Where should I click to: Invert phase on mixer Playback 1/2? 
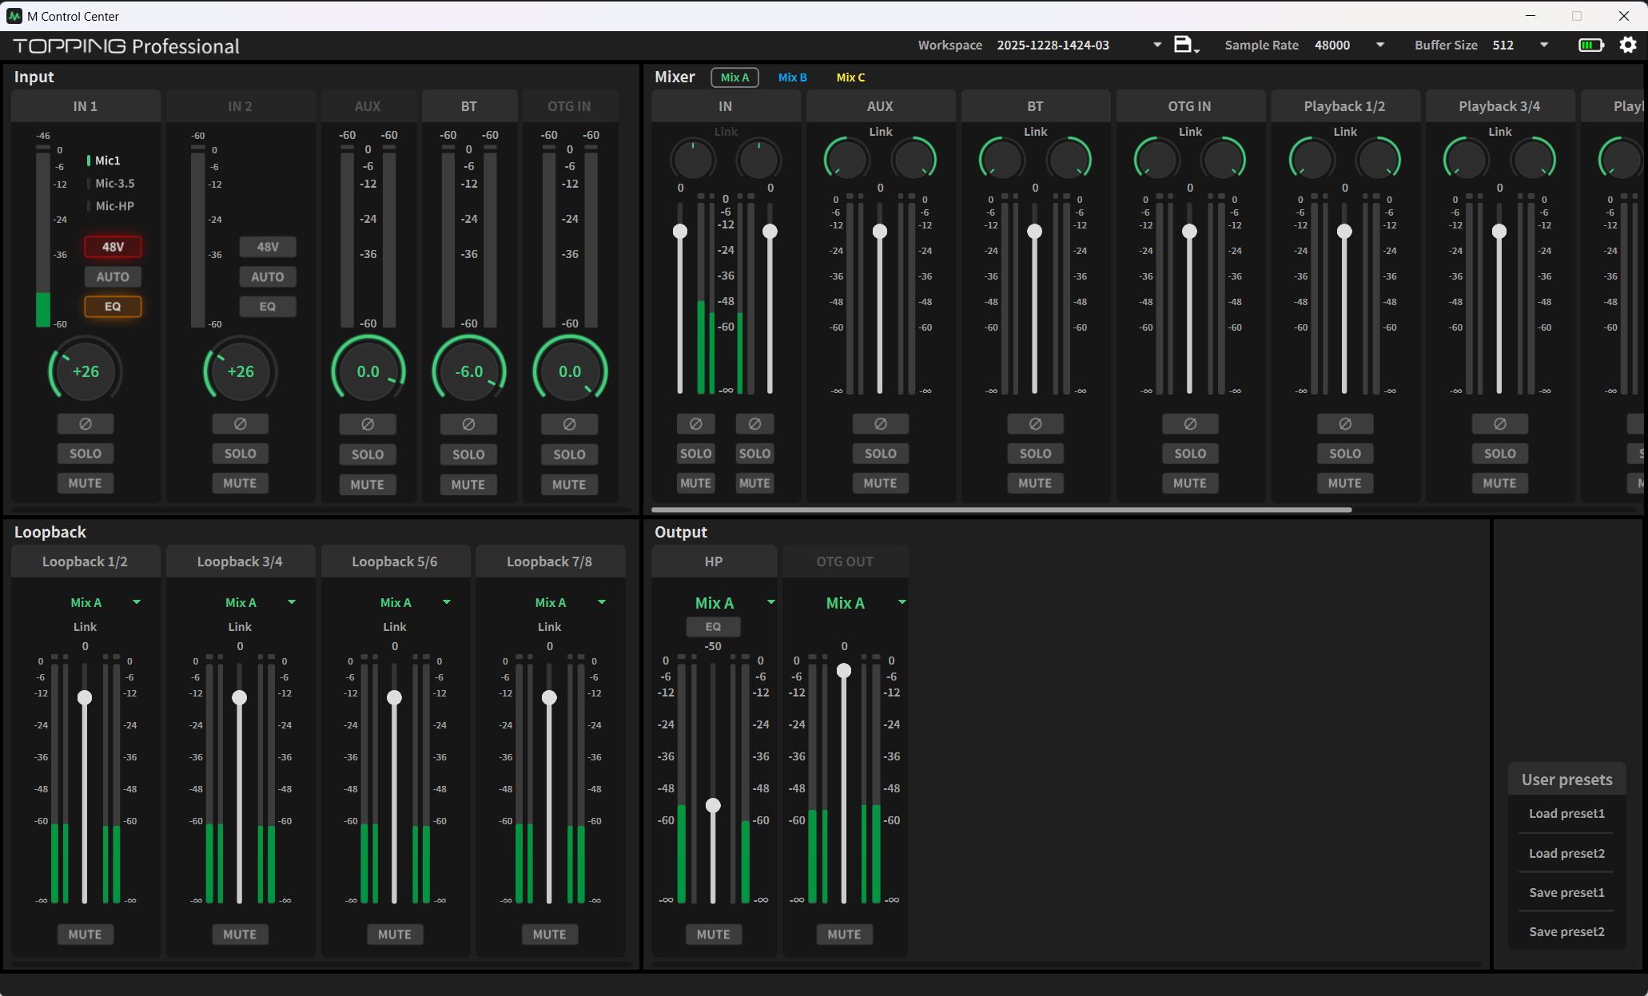(x=1345, y=424)
